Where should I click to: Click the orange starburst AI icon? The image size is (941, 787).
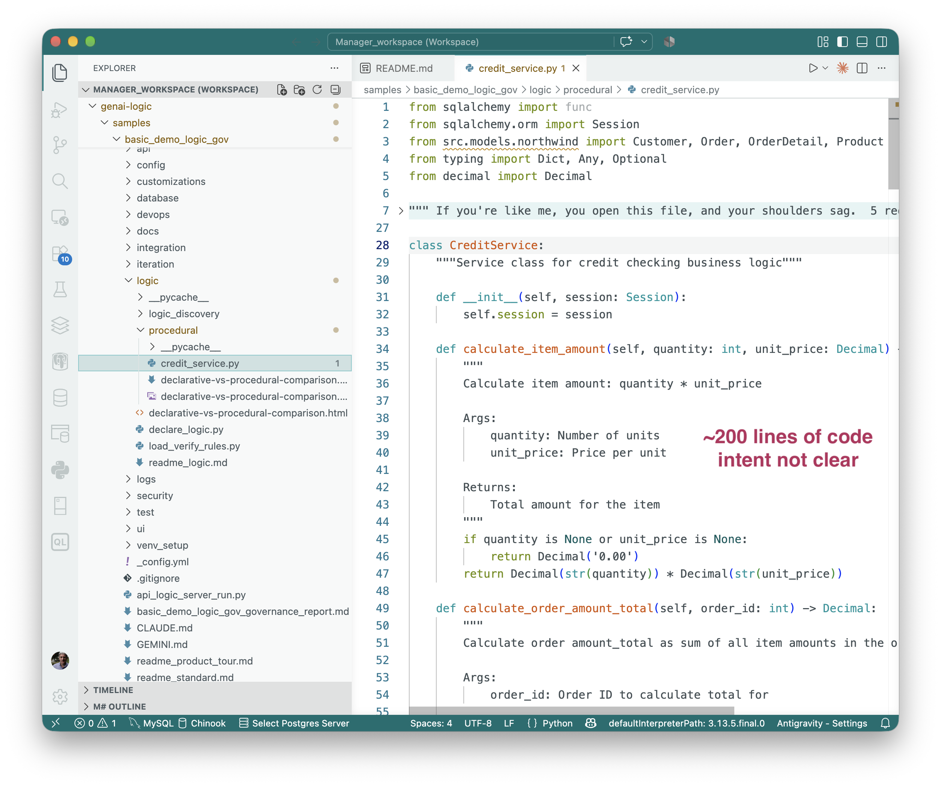[x=843, y=68]
